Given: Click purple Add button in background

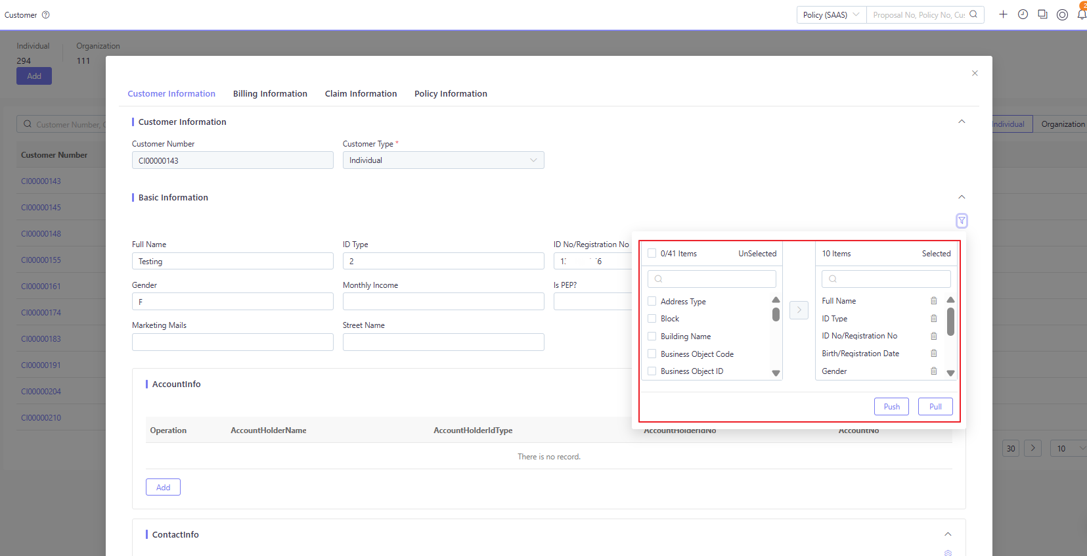Looking at the screenshot, I should point(34,76).
